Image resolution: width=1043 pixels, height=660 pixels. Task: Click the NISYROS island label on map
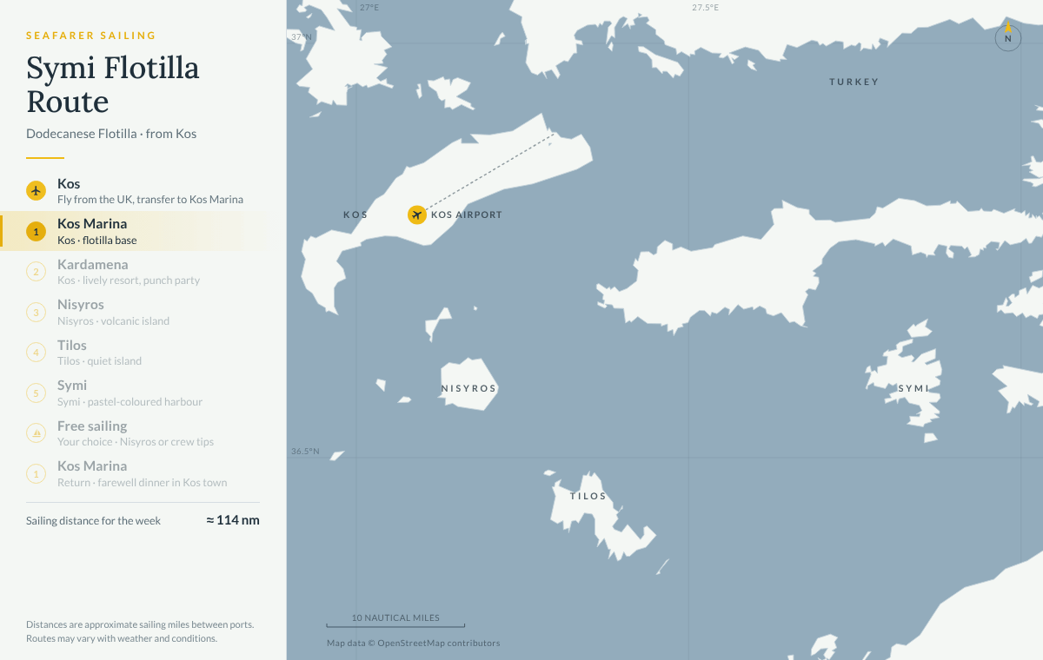click(468, 388)
